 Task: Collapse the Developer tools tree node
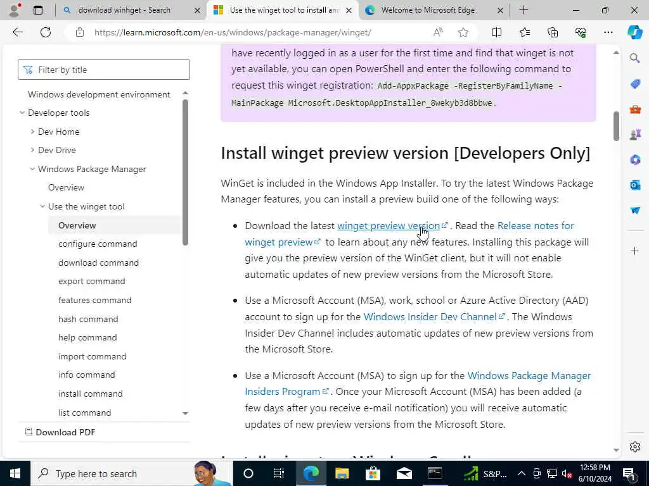point(22,113)
